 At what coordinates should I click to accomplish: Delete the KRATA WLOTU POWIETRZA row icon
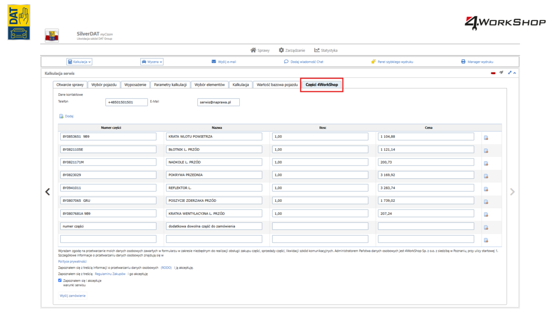(486, 138)
